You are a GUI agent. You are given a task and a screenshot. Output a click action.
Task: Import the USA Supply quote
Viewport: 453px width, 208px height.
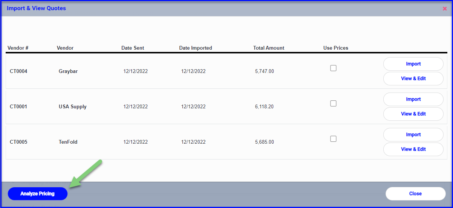pos(413,99)
